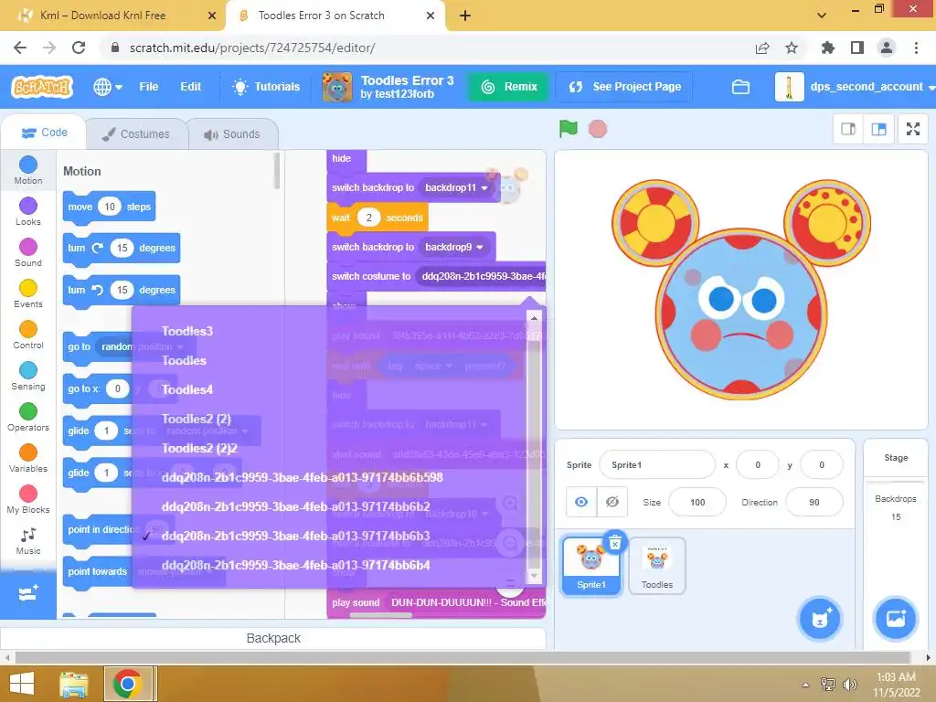Viewport: 936px width, 702px height.
Task: Click the red stop sign button
Action: [x=598, y=128]
